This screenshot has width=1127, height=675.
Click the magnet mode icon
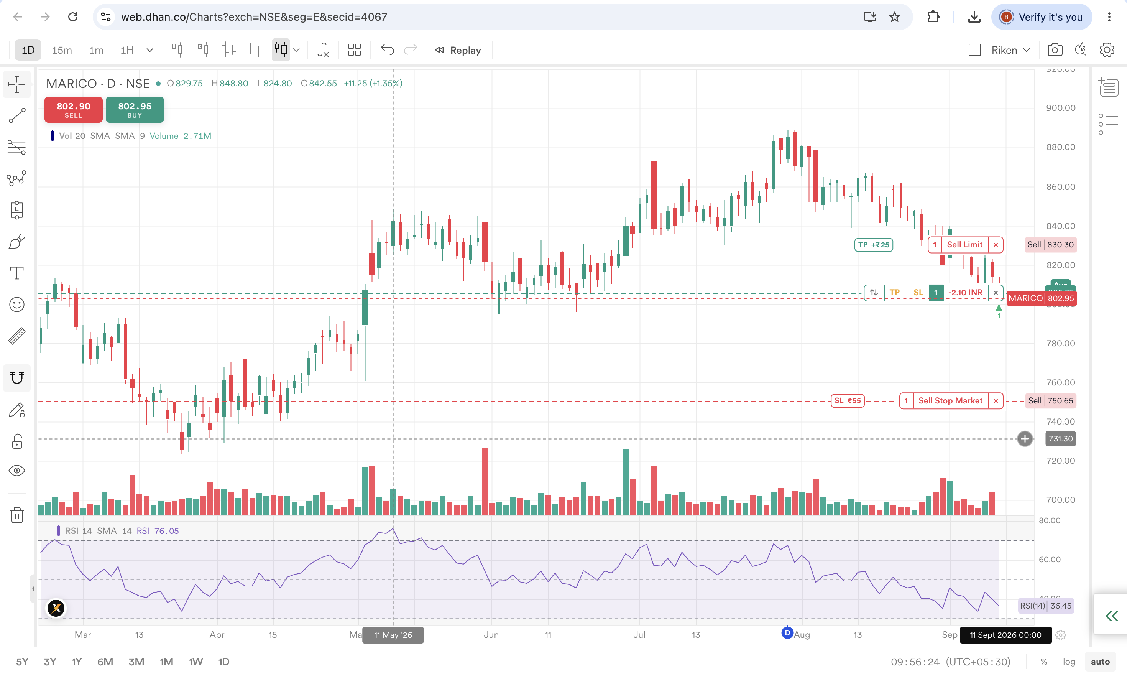coord(17,378)
